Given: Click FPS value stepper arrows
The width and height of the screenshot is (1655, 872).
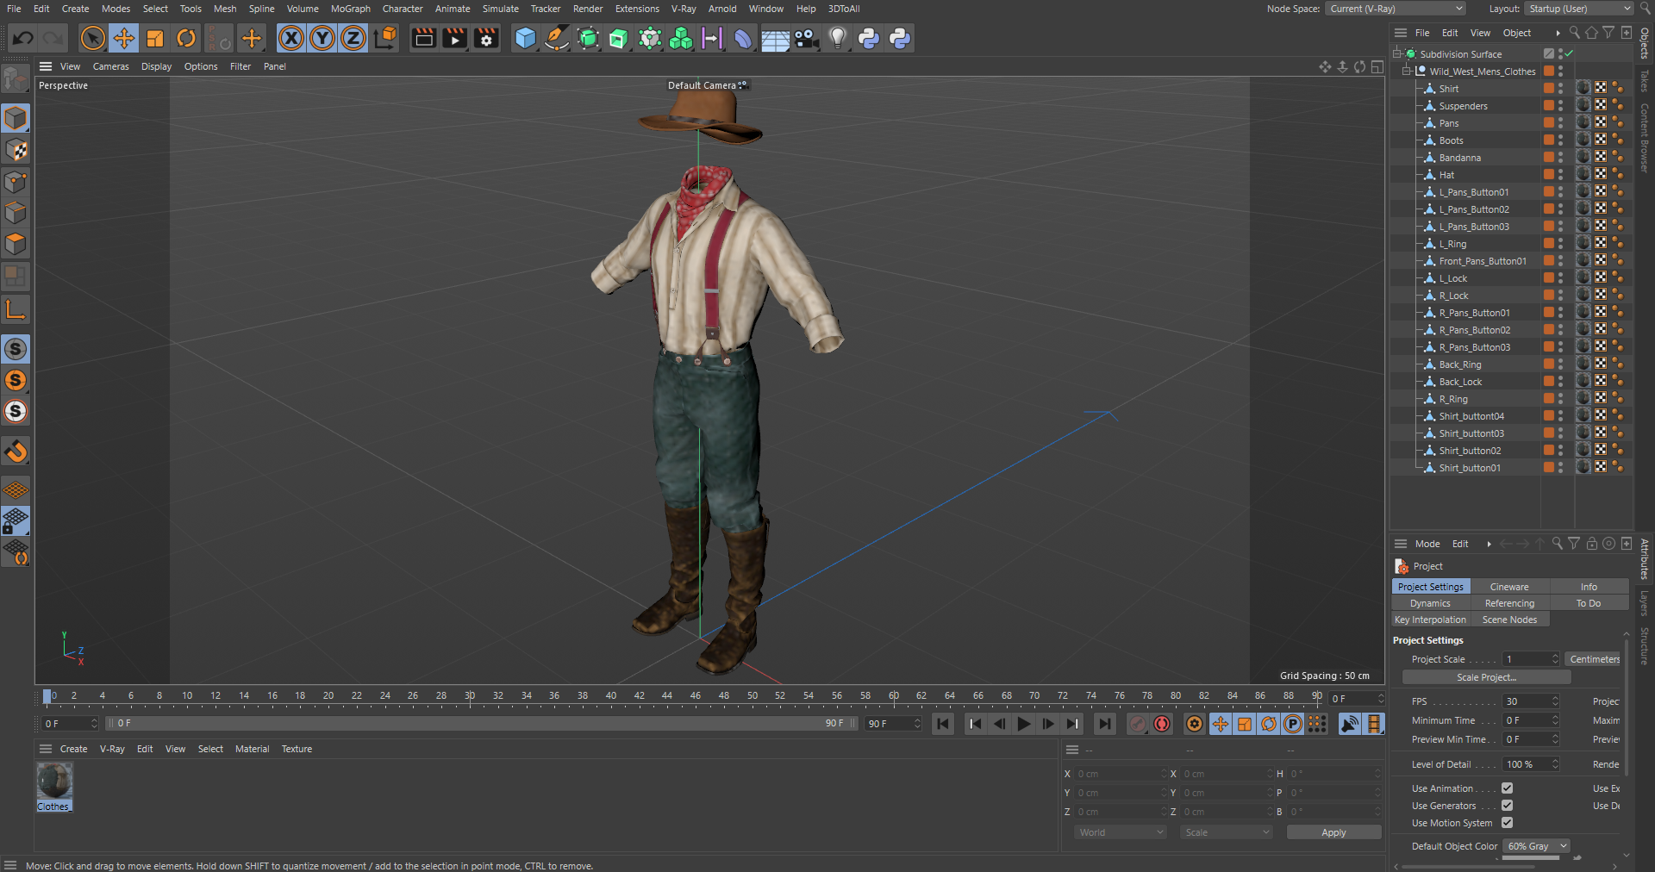Looking at the screenshot, I should (1555, 701).
